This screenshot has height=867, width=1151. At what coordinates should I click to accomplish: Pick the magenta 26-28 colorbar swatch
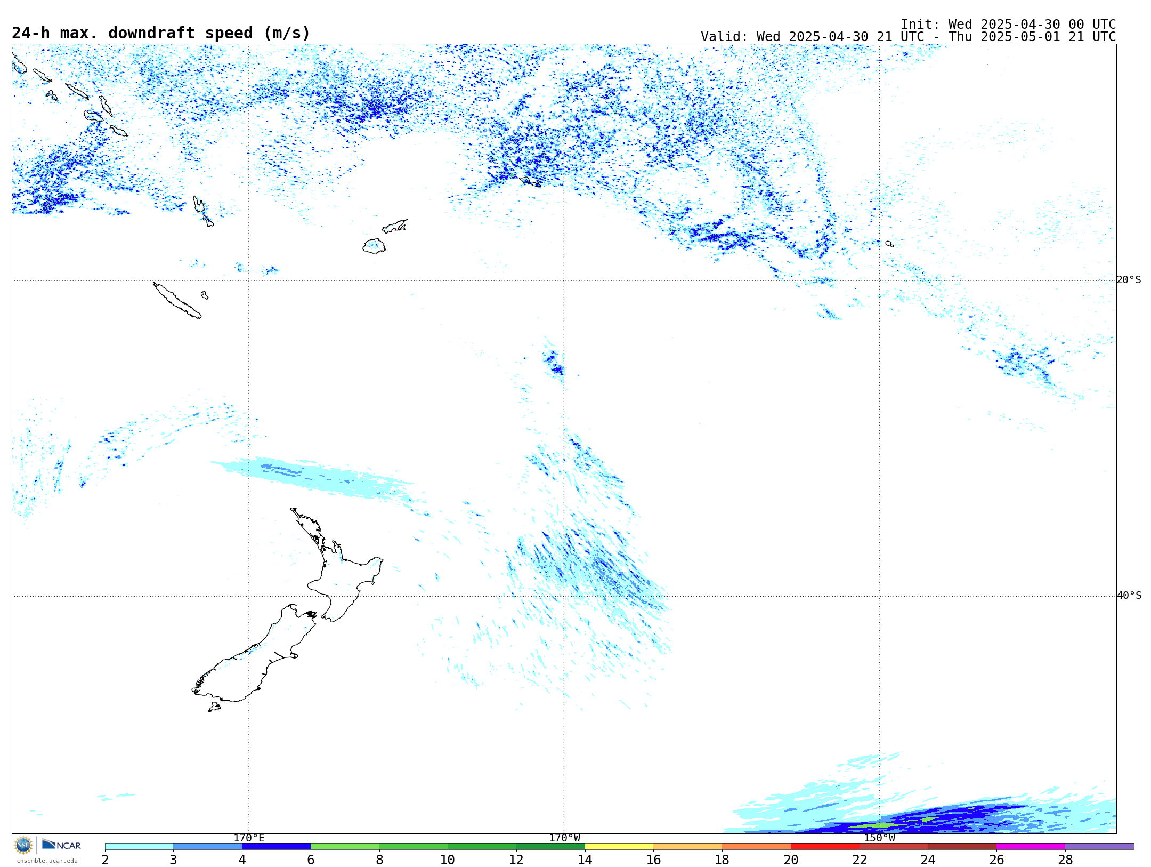(1031, 847)
